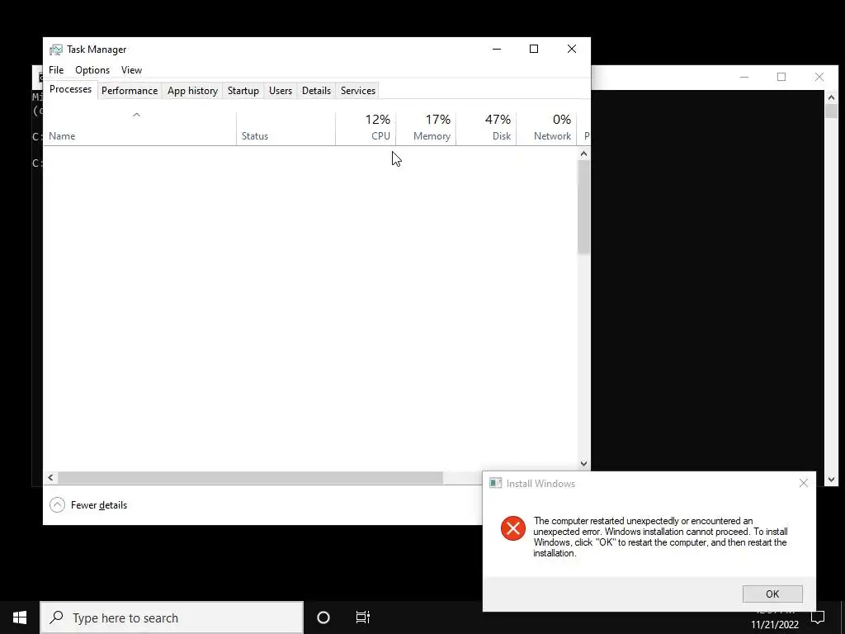The image size is (845, 634).
Task: Minimize the Task Manager window
Action: 497,49
